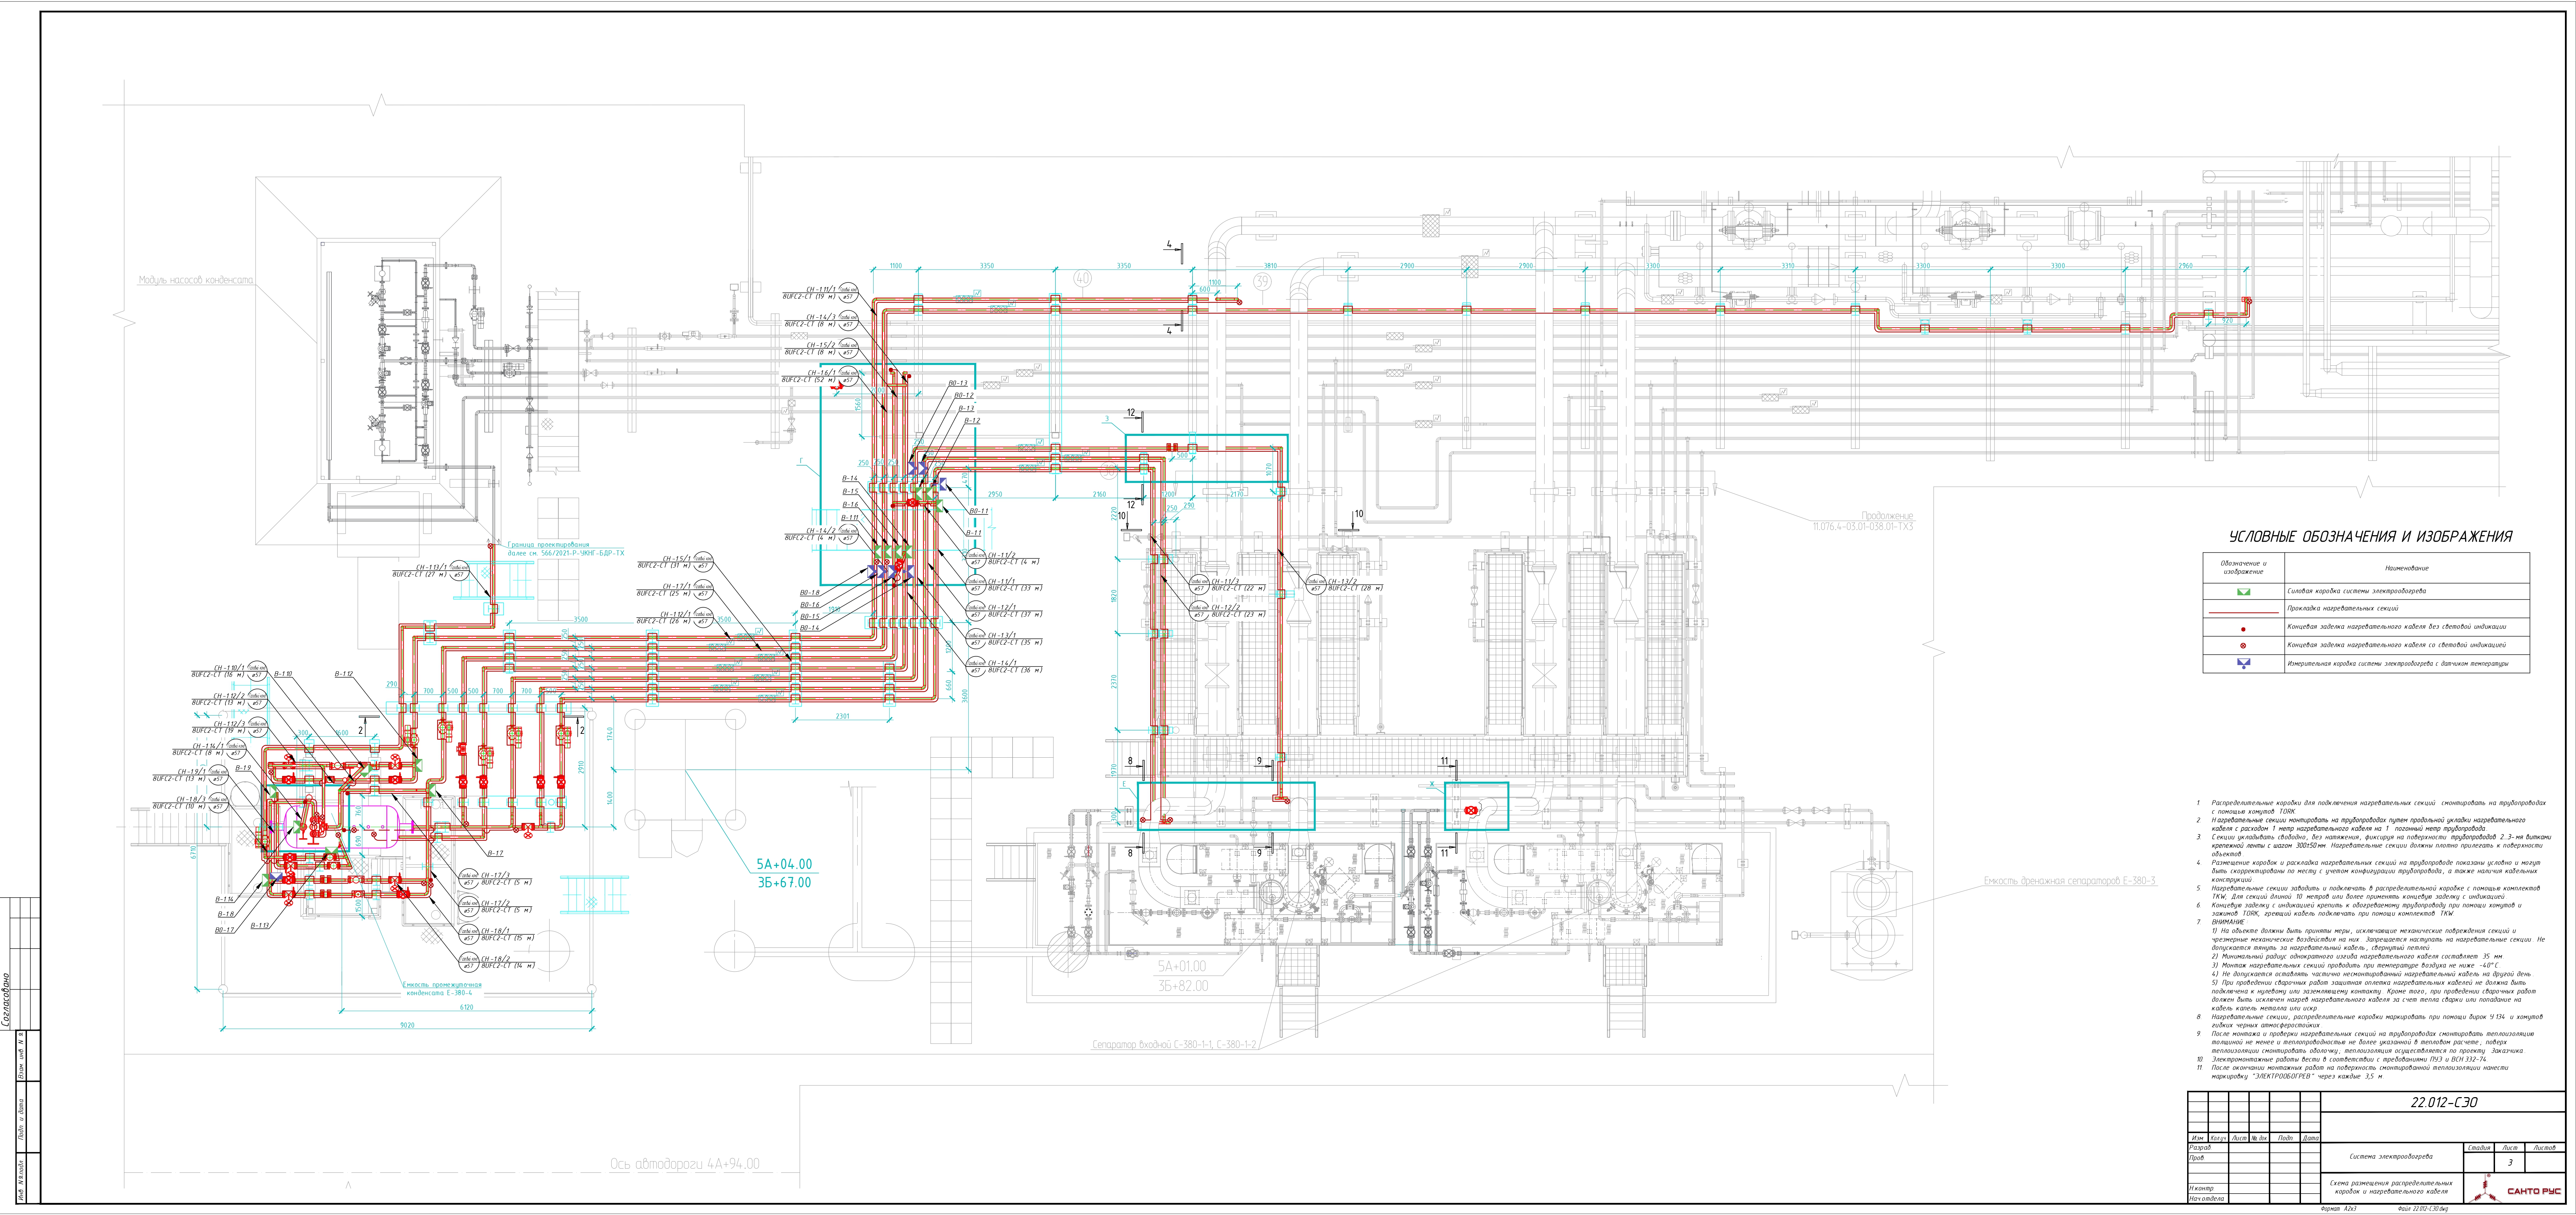Click red end-seal symbol in teal box near section 11

coord(1471,810)
